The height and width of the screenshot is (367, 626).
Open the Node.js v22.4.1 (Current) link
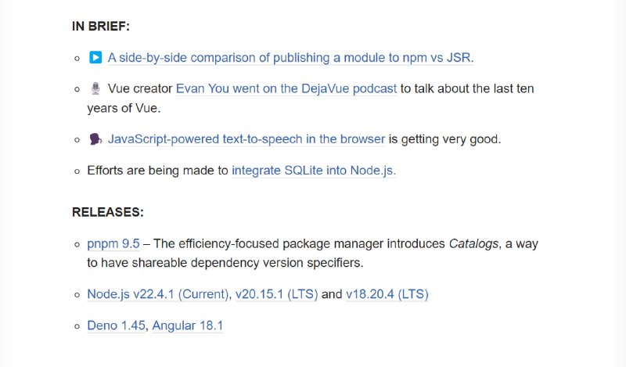pos(158,294)
